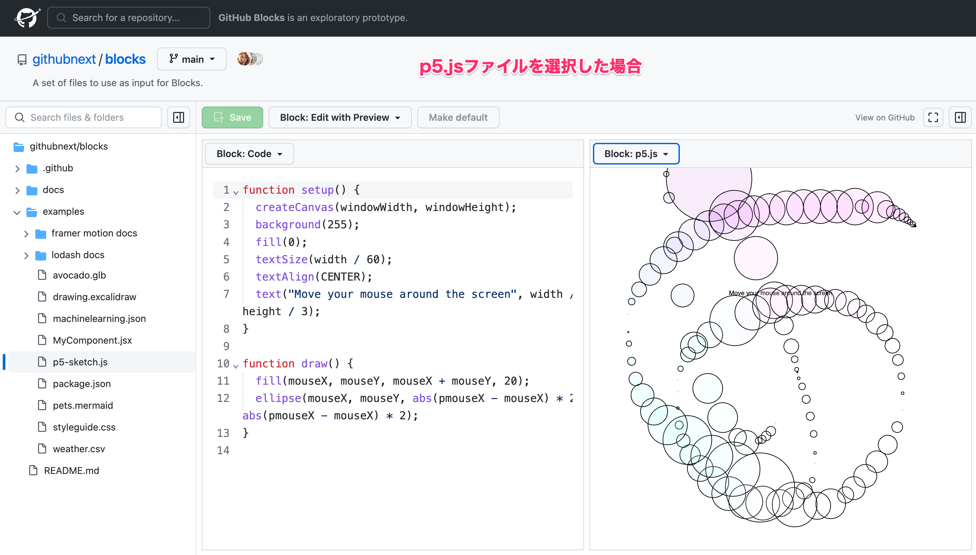Image resolution: width=976 pixels, height=555 pixels.
Task: Click the Save button
Action: [232, 117]
